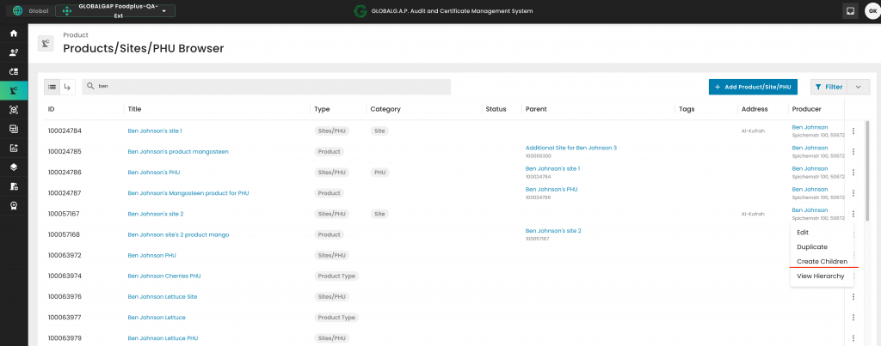This screenshot has height=346, width=881.
Task: Switch to list view
Action: tap(53, 87)
